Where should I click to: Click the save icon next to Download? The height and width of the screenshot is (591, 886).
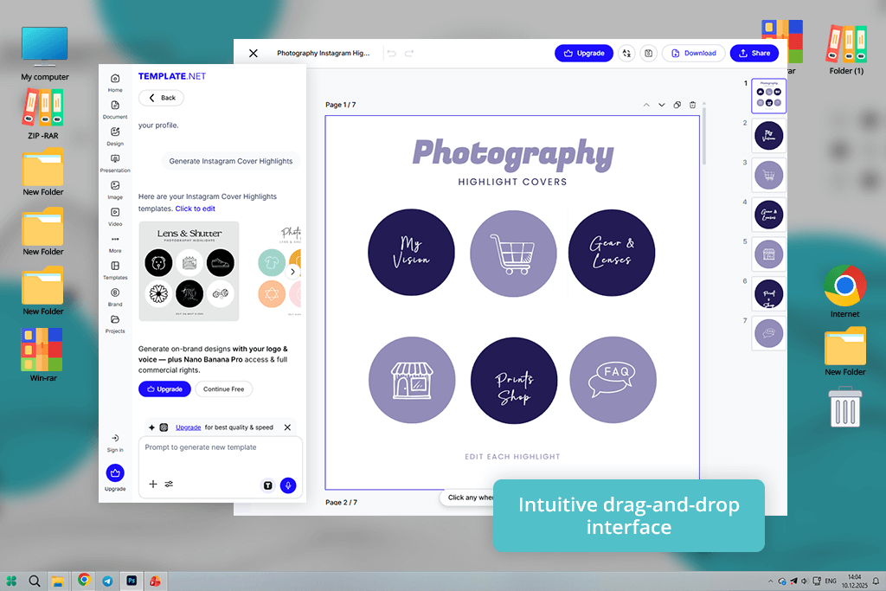coord(649,53)
